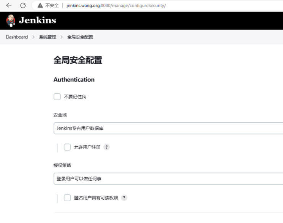This screenshot has width=283, height=223.
Task: Click 全局安全配置 breadcrumb item
Action: tap(80, 37)
